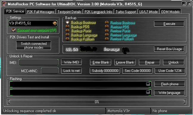Click the 0% progress bar
This screenshot has width=193, height=115.
[97, 102]
